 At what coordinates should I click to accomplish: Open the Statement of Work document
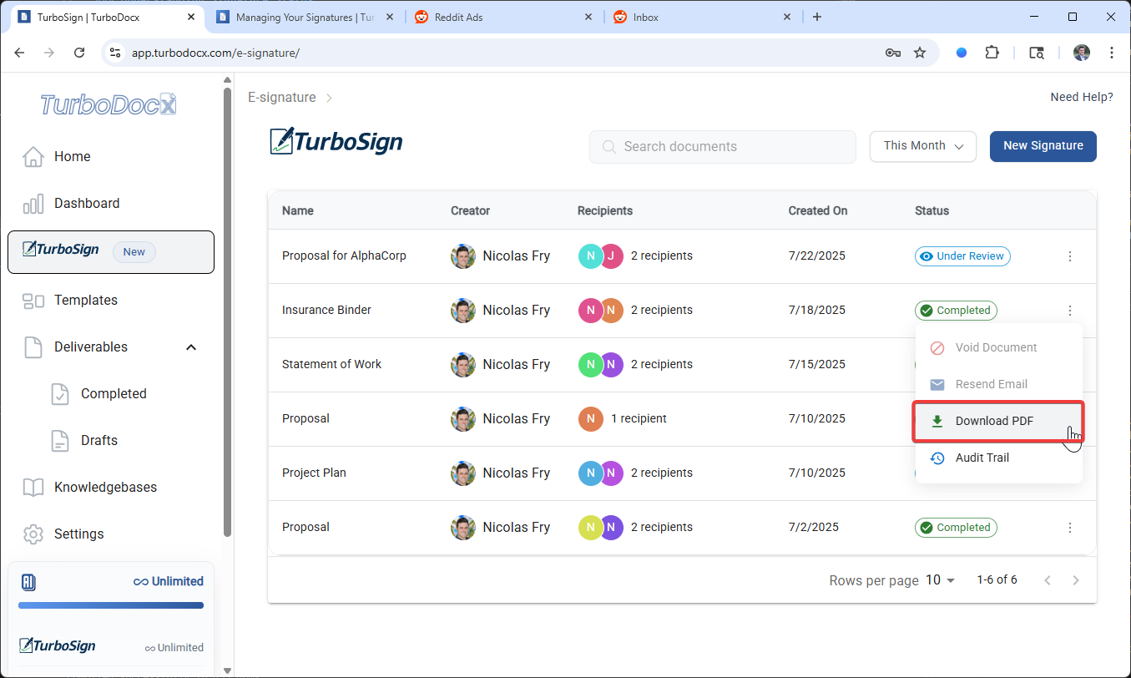click(x=331, y=365)
